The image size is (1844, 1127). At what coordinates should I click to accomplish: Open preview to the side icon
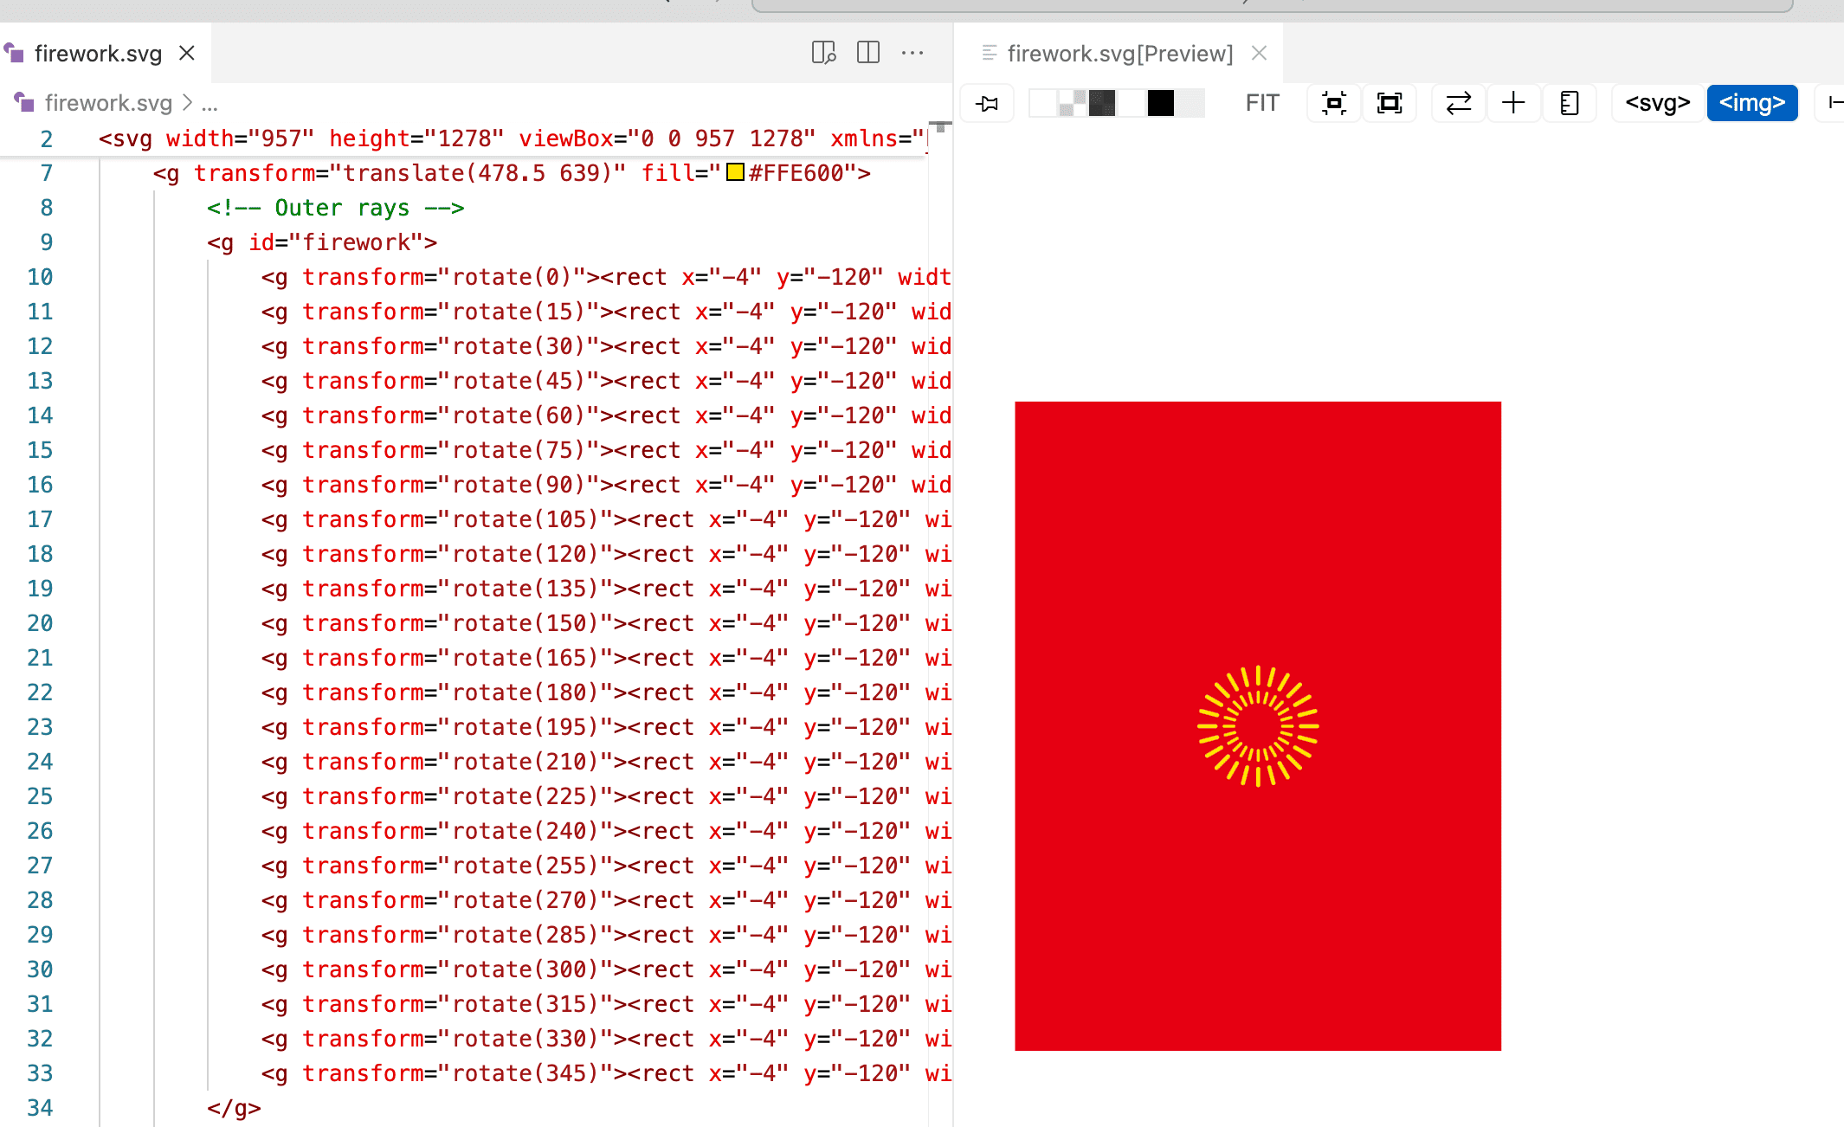coord(823,53)
